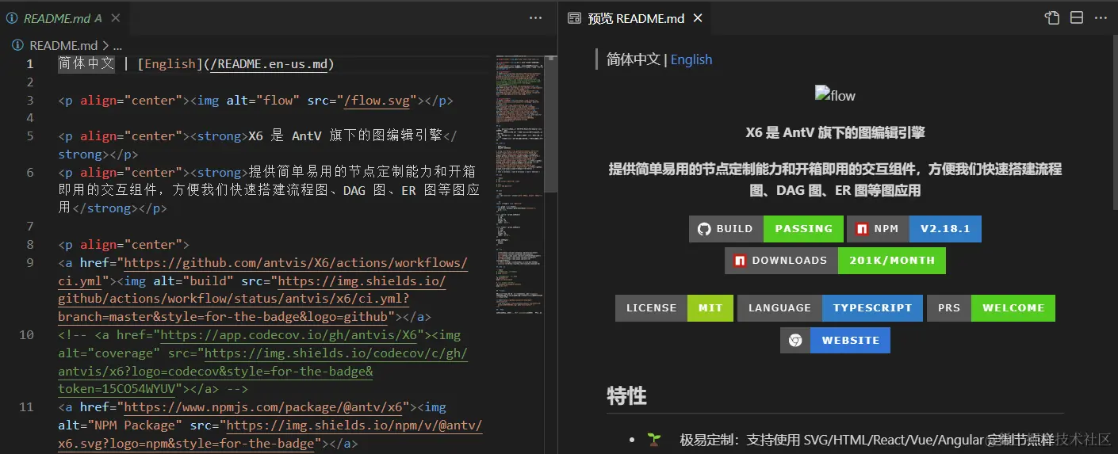Click the 'X6 是 AntV 旗下的图编辑引擎' preview title
The height and width of the screenshot is (454, 1118).
coord(835,133)
